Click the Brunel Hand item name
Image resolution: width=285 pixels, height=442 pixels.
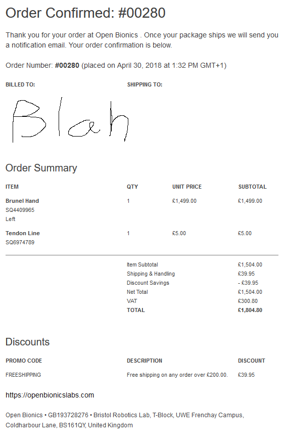[x=22, y=201]
